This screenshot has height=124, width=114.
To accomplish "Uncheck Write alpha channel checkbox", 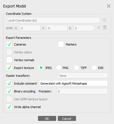I will (x=9, y=107).
